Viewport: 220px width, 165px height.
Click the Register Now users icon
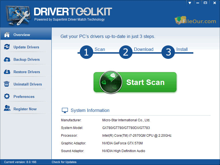click(x=7, y=108)
